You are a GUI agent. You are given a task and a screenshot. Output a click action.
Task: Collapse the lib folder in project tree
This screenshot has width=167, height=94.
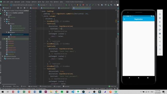(x=5, y=21)
